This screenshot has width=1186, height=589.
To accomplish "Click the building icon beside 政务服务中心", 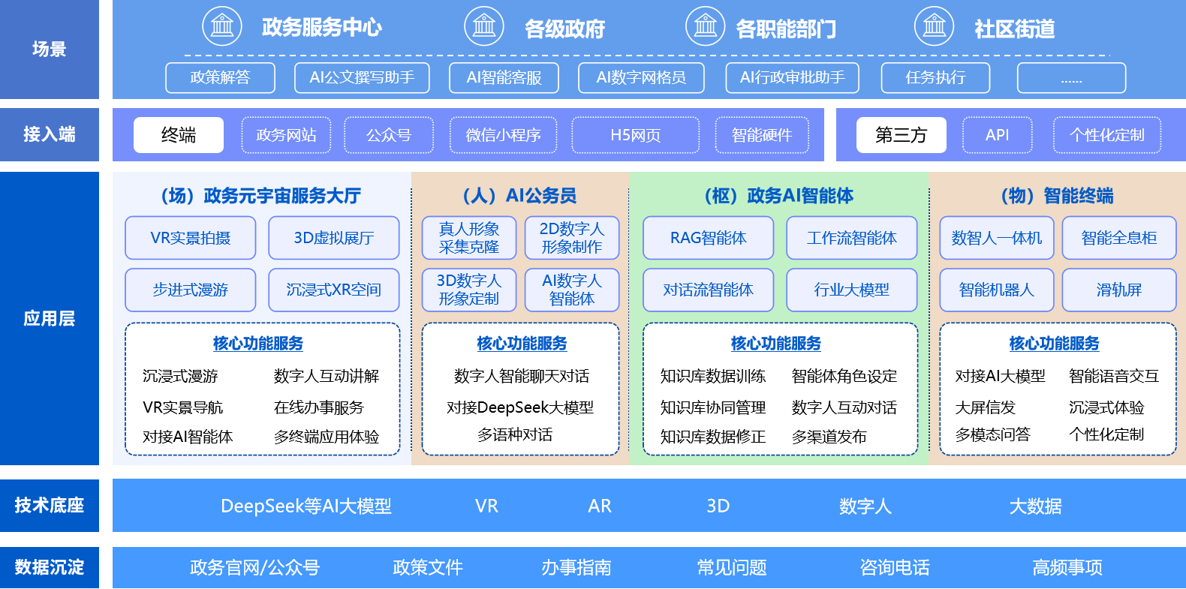I will pos(222,26).
